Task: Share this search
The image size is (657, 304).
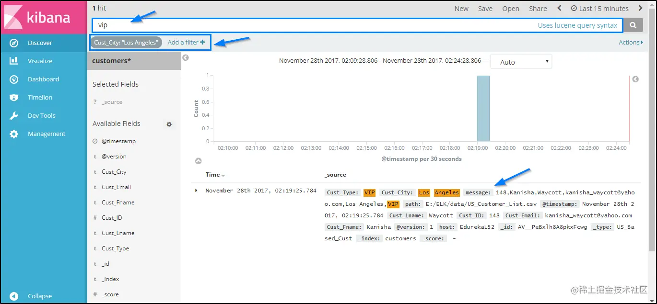Action: (538, 9)
